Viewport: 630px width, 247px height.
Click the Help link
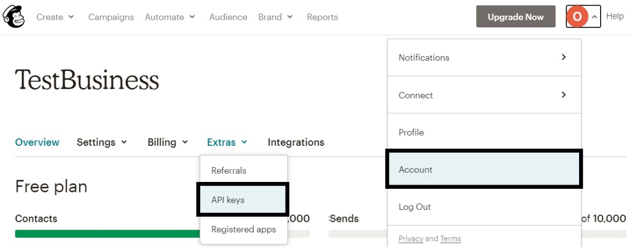[x=615, y=16]
